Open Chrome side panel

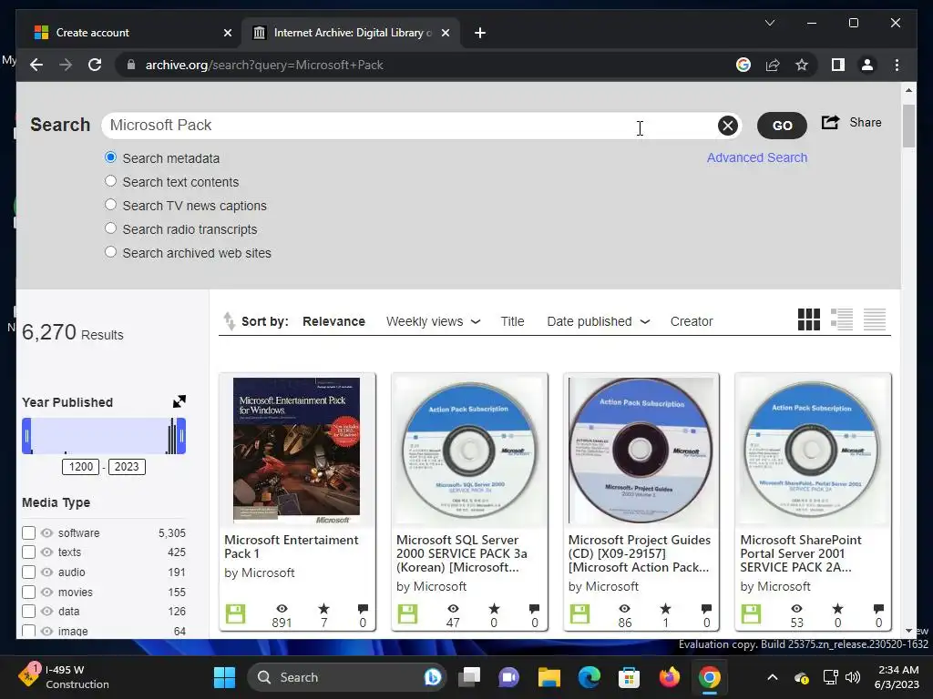pos(838,65)
